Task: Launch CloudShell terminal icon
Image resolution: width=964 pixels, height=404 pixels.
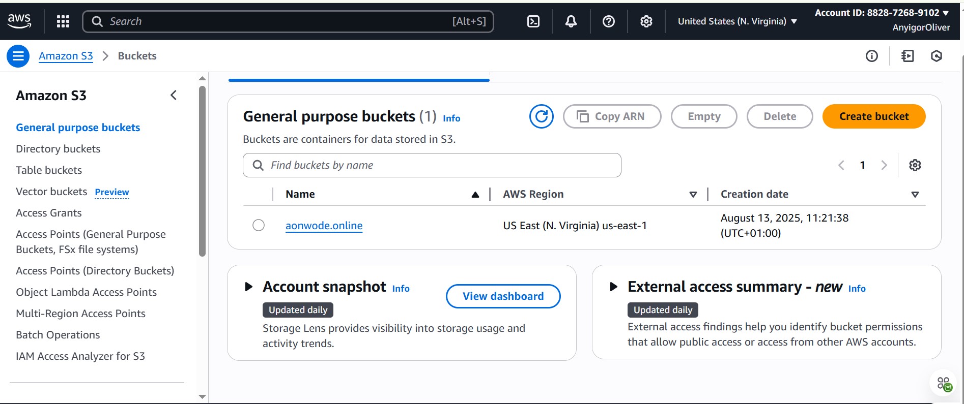Action: [533, 21]
